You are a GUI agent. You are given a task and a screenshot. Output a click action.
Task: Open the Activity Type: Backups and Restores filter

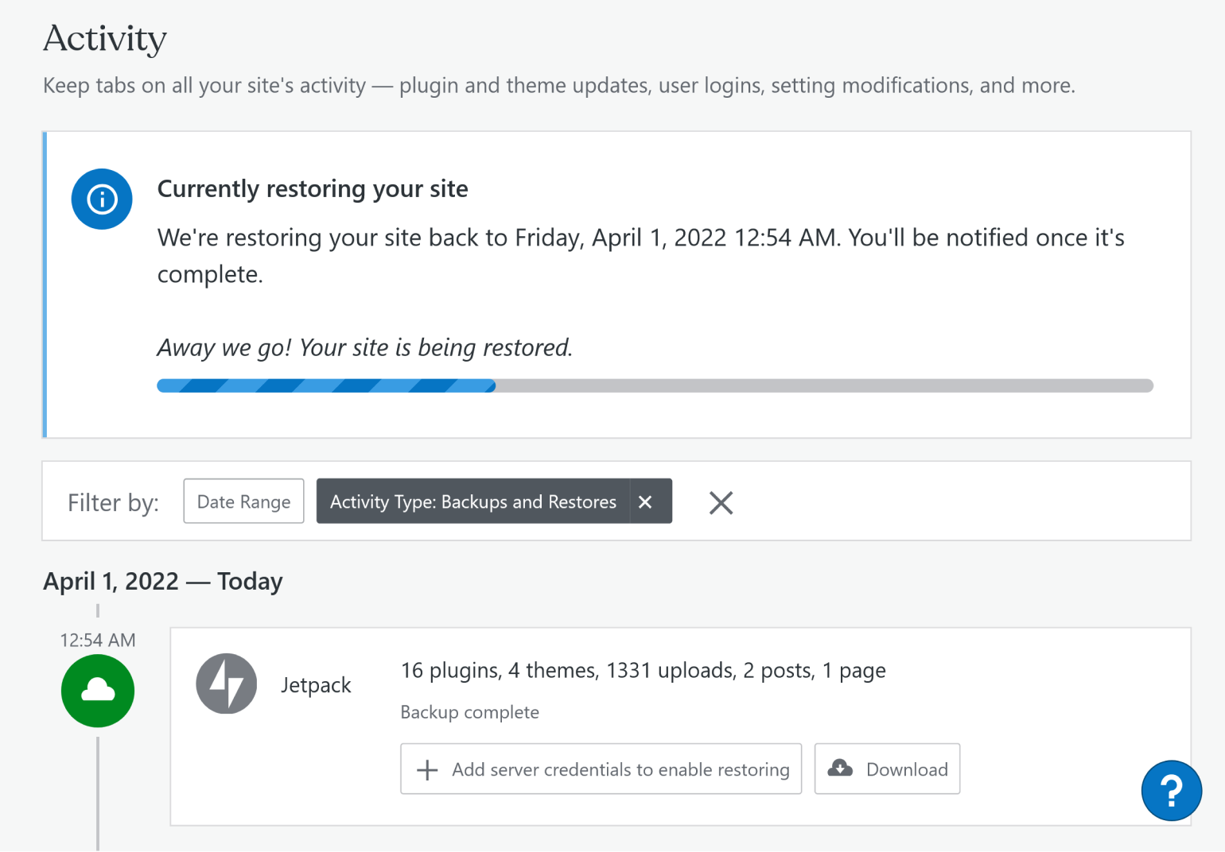[x=472, y=502]
